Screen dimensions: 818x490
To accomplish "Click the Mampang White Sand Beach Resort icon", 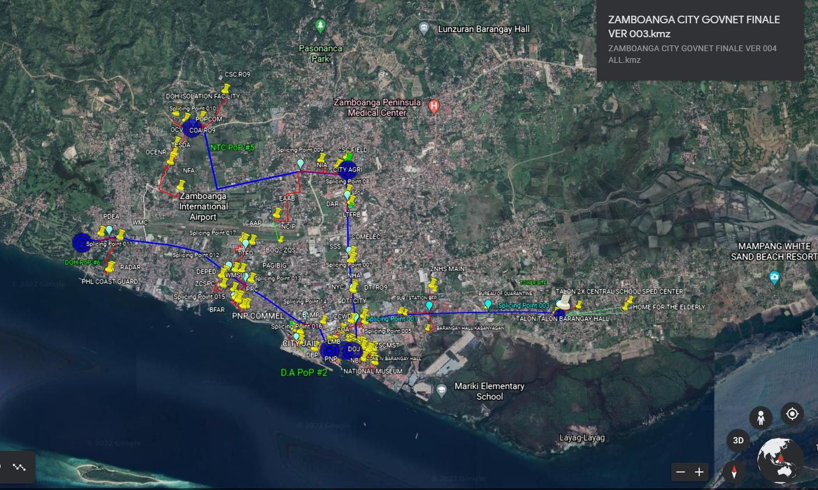I will coord(774,278).
